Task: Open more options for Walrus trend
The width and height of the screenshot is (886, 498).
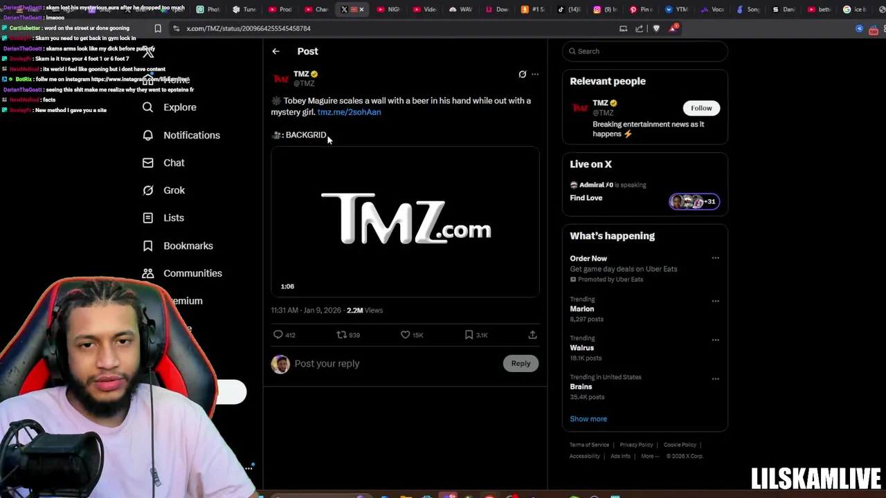Action: pyautogui.click(x=716, y=340)
